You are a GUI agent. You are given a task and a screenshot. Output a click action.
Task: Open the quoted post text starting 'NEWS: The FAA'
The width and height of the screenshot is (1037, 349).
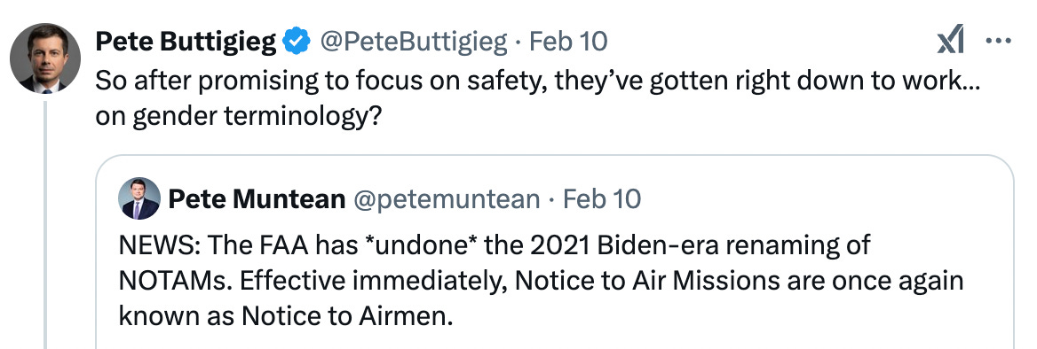point(541,281)
